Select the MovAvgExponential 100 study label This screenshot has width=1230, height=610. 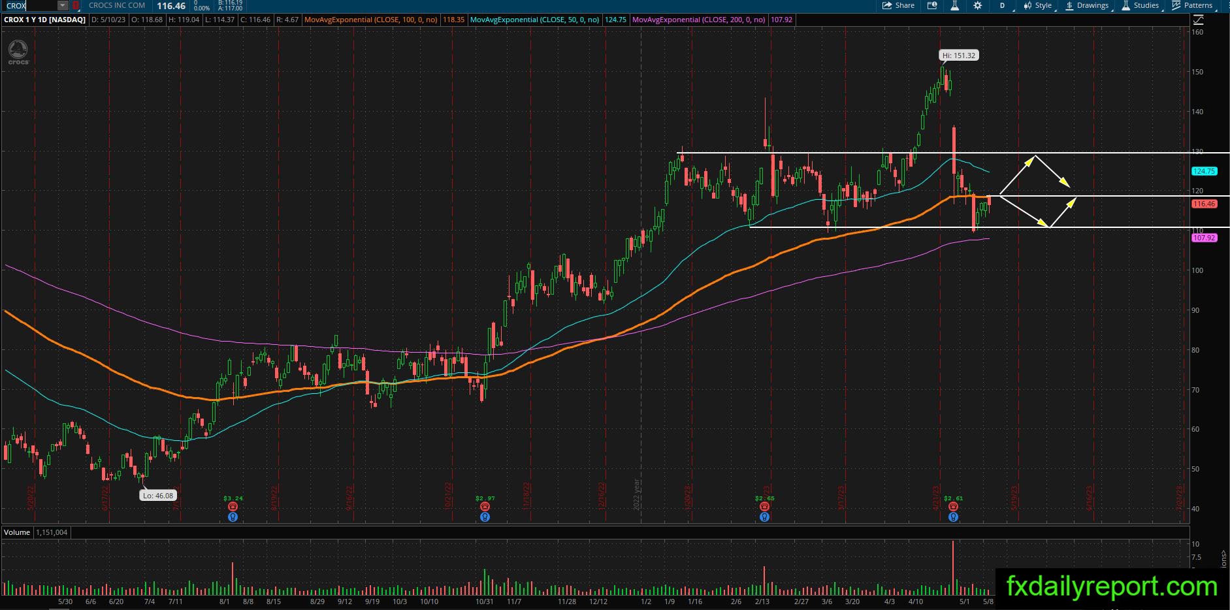pos(371,20)
